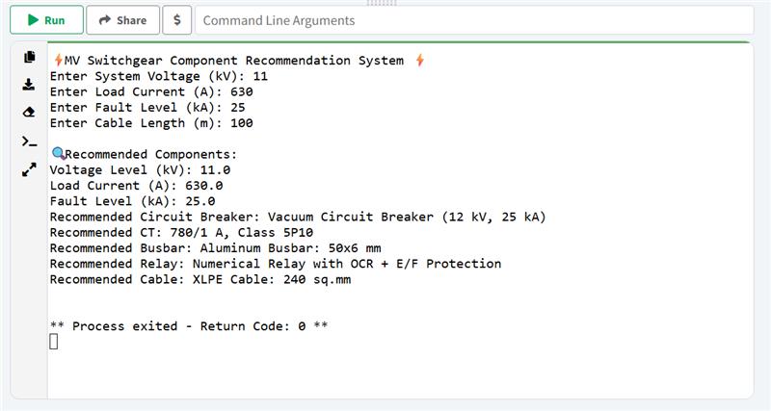Click the lightning emoji after Recommendation System
Image resolution: width=771 pixels, height=411 pixels.
[x=419, y=61]
